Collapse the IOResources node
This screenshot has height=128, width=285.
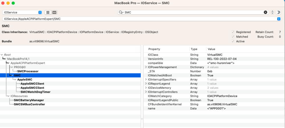pos(9,96)
